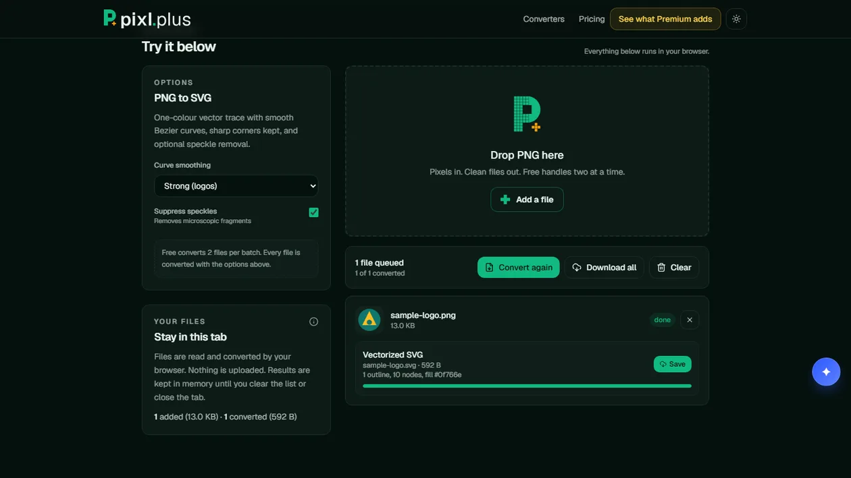Toggle the light/dark theme sun icon

(x=736, y=19)
